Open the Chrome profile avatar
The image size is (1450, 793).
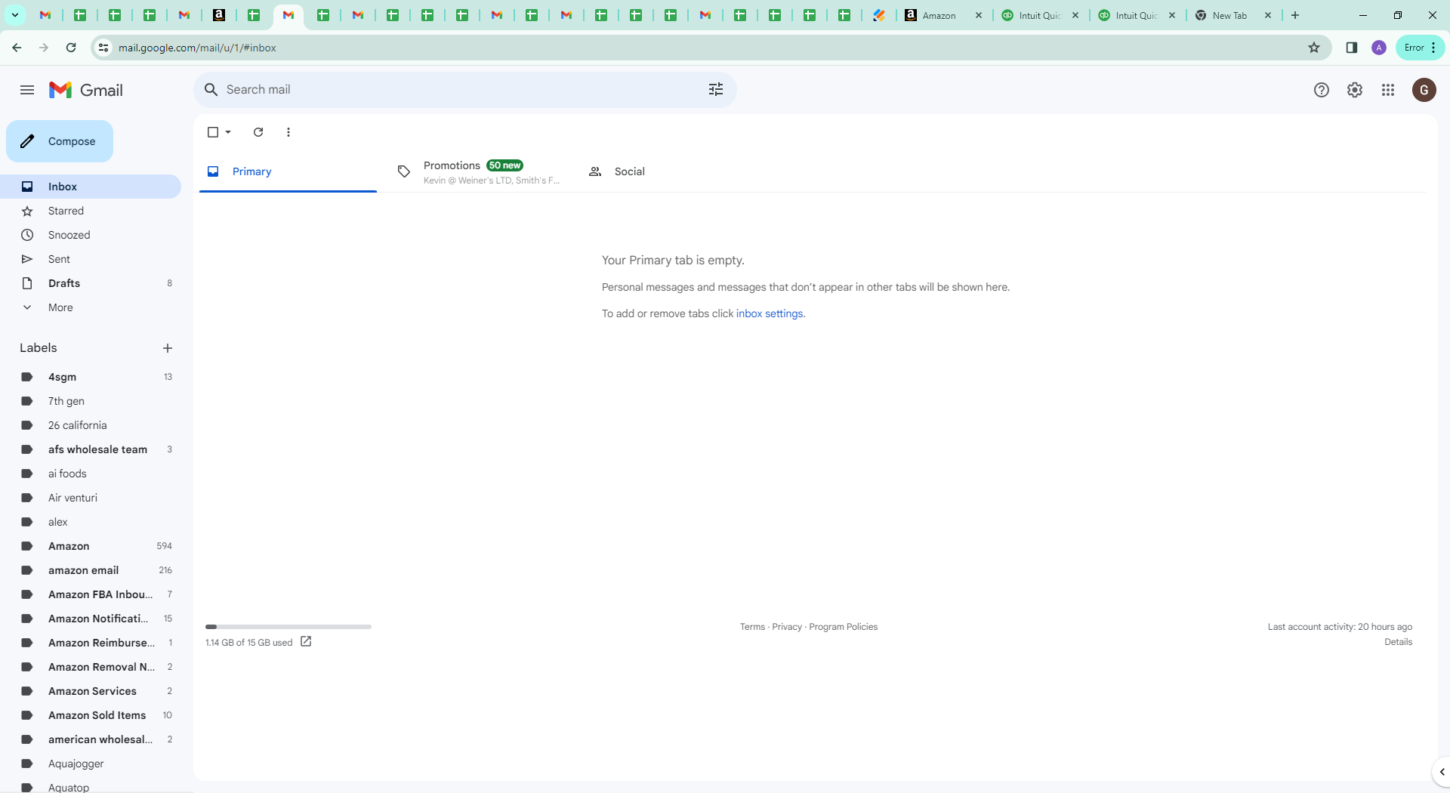[1379, 48]
